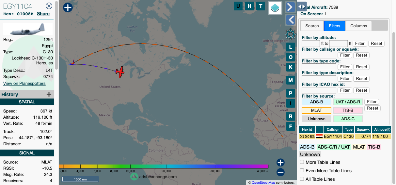Click the R map button

pos(291,116)
